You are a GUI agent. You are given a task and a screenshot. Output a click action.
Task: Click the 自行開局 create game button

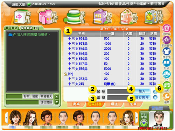tap(142, 97)
